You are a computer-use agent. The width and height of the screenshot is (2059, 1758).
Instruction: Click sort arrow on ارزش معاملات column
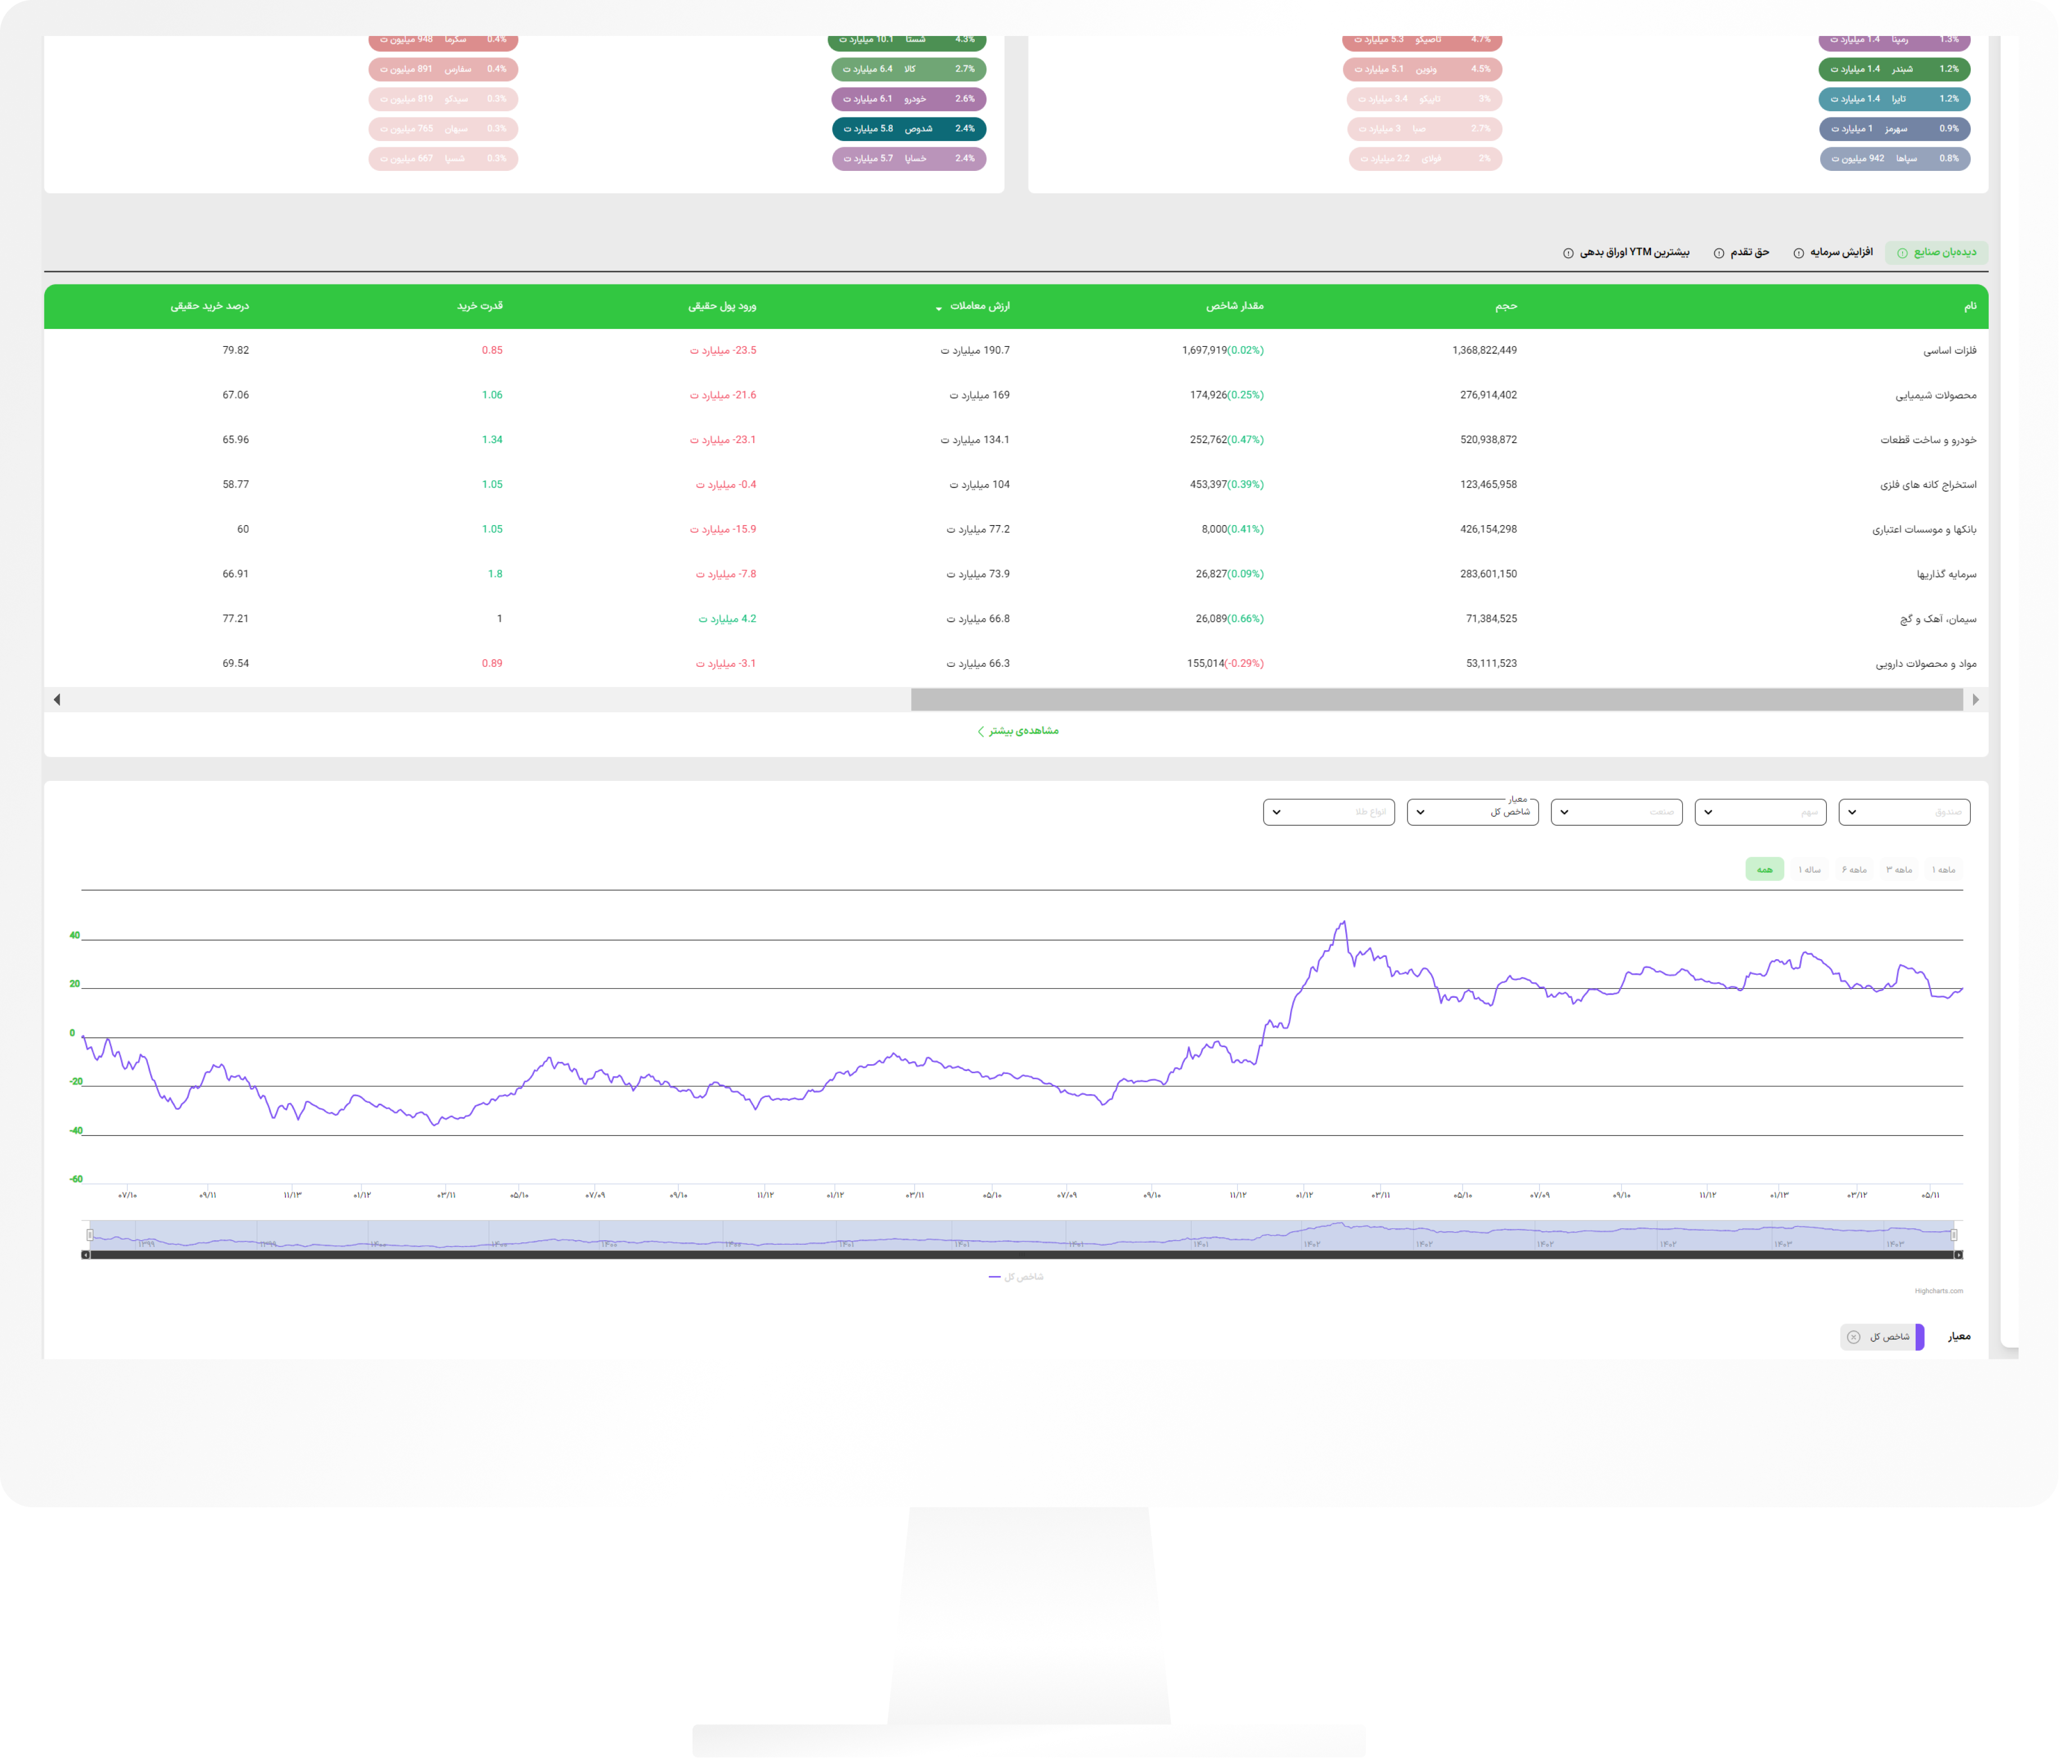pyautogui.click(x=938, y=309)
